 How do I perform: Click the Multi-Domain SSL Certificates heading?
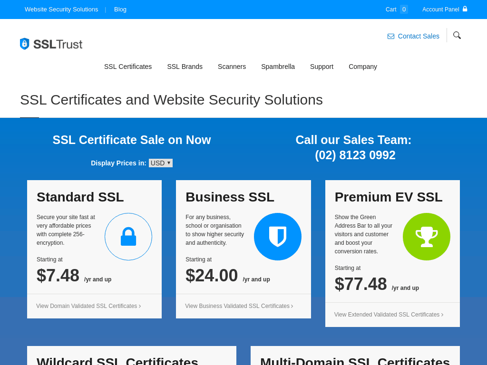(355, 361)
